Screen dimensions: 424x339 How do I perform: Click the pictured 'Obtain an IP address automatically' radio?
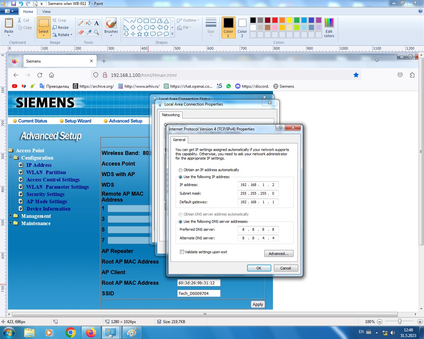click(x=181, y=170)
